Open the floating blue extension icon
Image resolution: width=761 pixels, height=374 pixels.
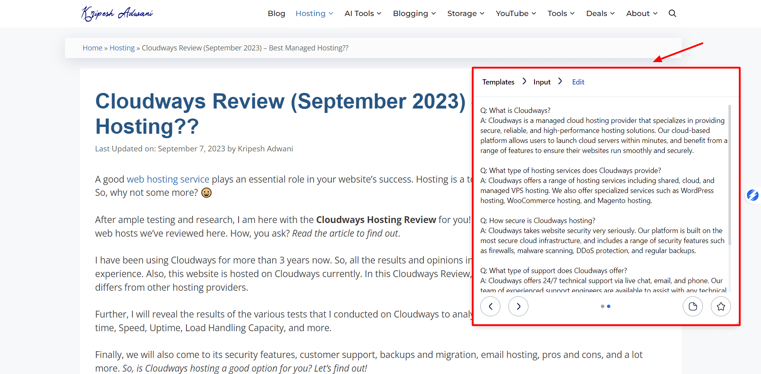753,195
